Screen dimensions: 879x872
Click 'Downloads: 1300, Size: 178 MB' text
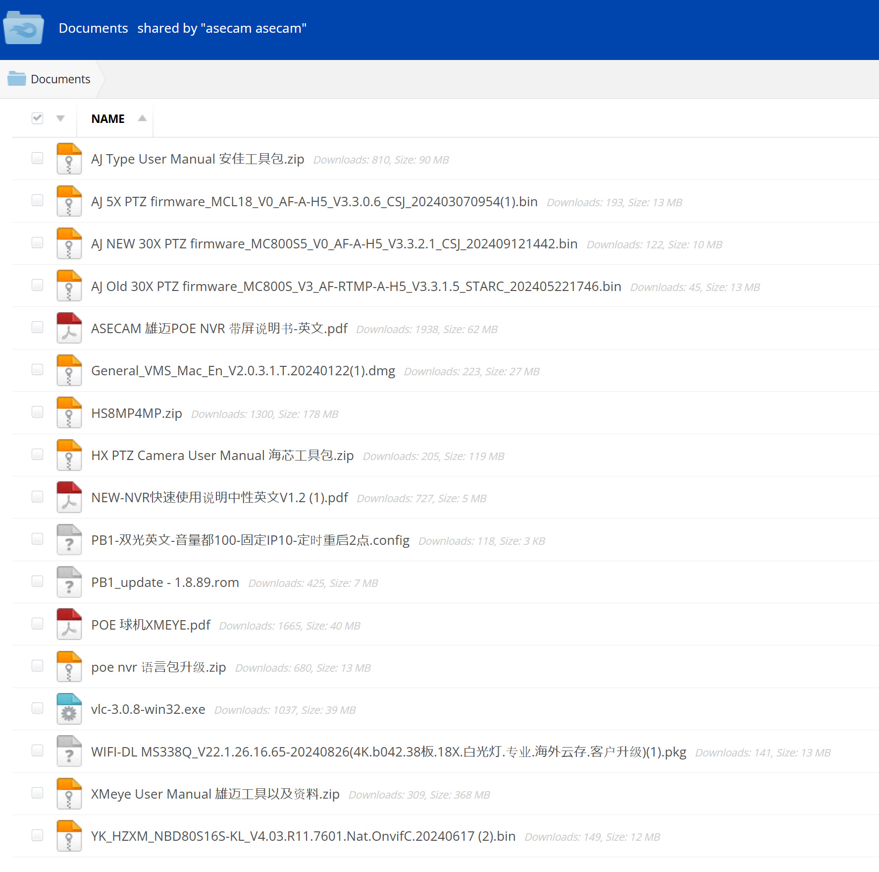click(265, 414)
